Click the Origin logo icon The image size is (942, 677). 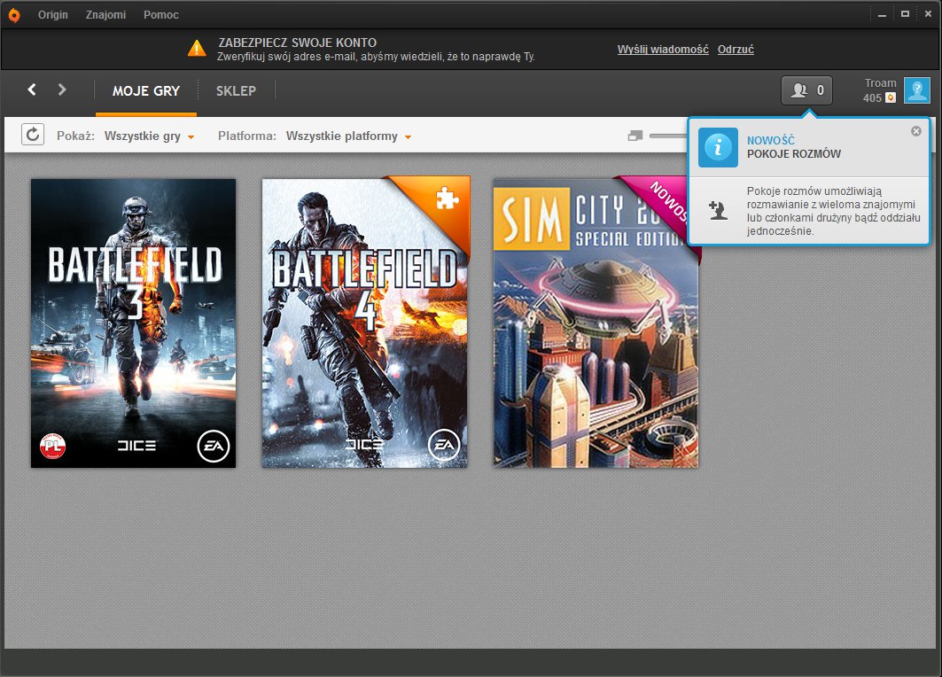[14, 15]
